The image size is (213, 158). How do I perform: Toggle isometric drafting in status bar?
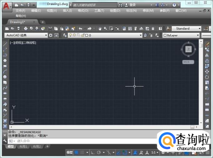pos(109,153)
